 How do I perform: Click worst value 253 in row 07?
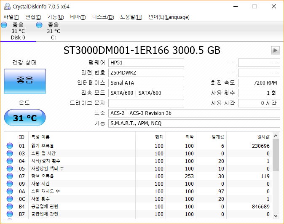(x=189, y=176)
